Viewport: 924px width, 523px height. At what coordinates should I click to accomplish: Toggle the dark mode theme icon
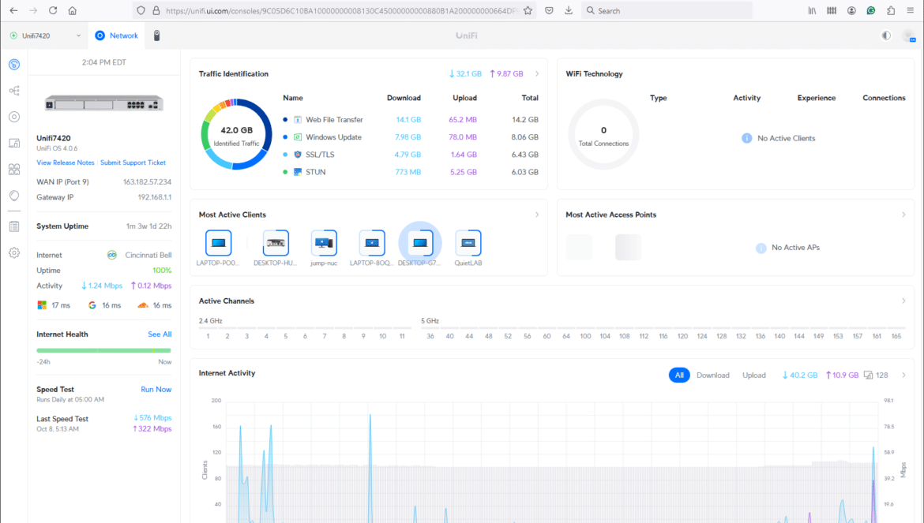(x=885, y=35)
